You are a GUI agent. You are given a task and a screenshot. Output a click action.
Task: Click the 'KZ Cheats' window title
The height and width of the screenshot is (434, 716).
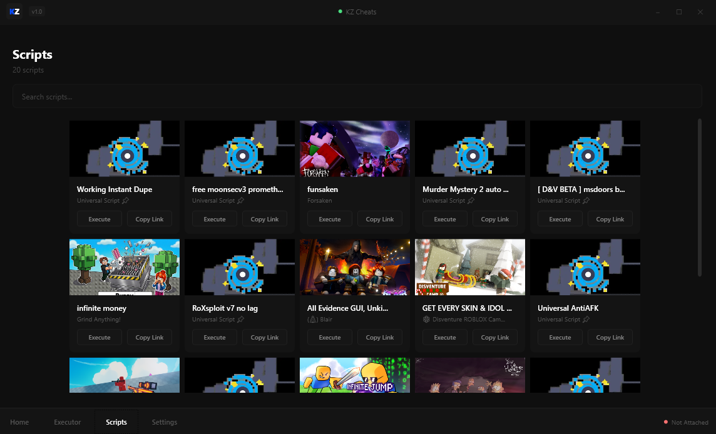[361, 12]
